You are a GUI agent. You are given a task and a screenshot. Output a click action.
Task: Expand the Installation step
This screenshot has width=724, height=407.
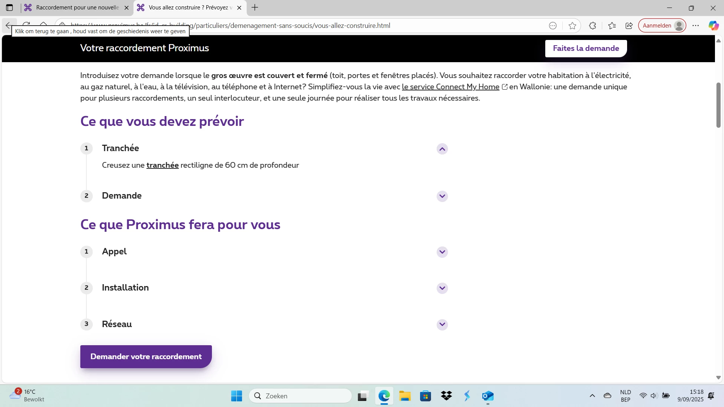tap(442, 288)
